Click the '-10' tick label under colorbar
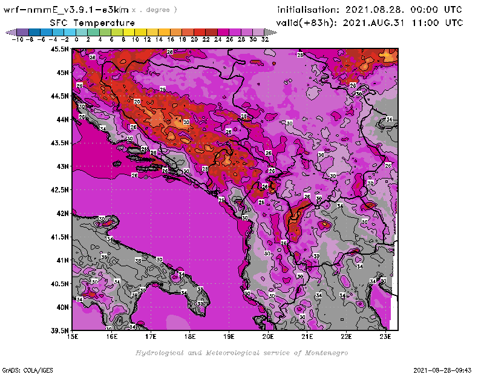The height and width of the screenshot is (374, 484). coord(18,39)
